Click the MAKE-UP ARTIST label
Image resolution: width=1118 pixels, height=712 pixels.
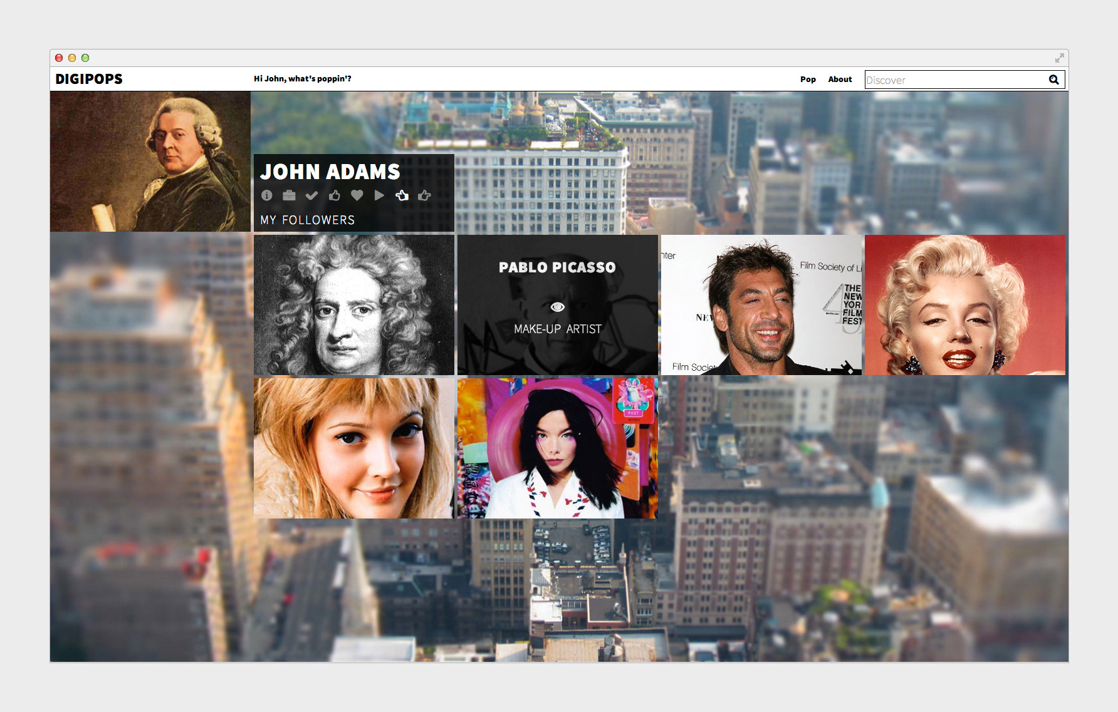pyautogui.click(x=558, y=329)
